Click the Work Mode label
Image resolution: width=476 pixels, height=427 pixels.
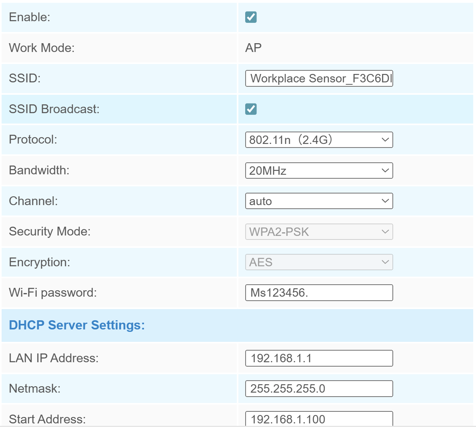pos(42,48)
